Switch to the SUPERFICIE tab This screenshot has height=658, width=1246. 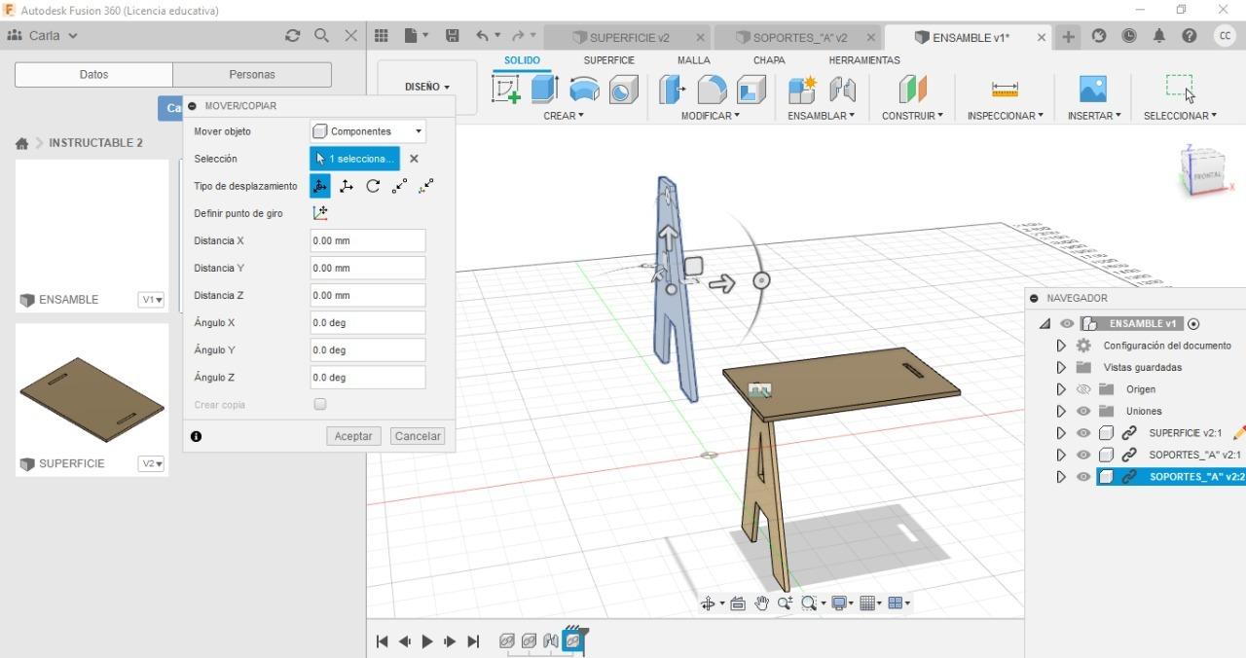coord(609,60)
